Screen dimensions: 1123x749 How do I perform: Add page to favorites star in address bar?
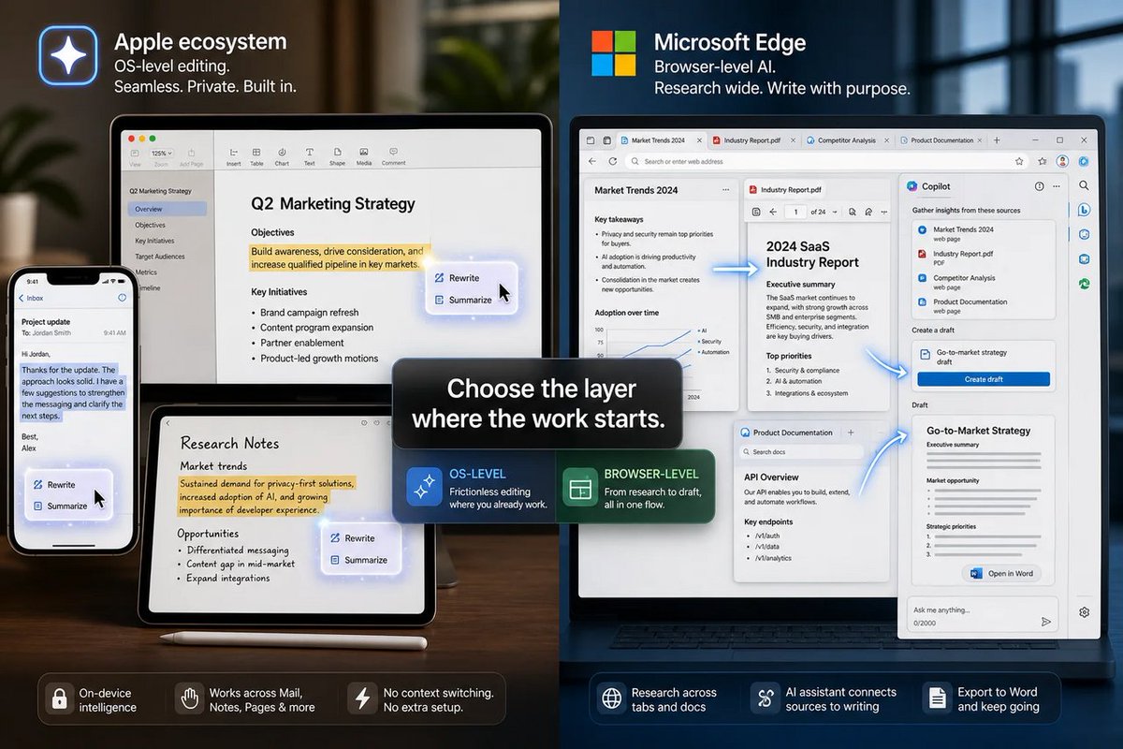click(1018, 161)
